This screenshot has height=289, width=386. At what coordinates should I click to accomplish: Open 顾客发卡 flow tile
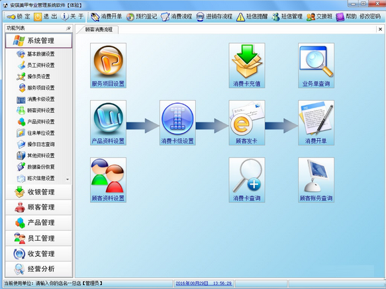pos(247,122)
